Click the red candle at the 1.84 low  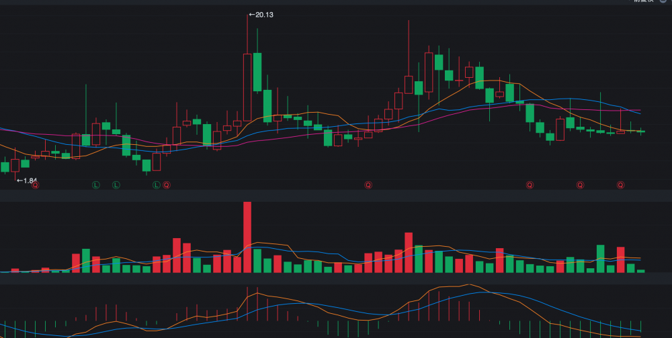(x=15, y=164)
